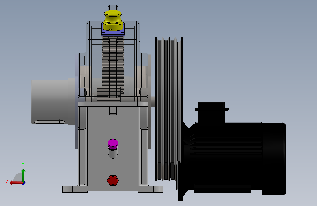Pick the gearbox's left mounting foot
Viewport: 317px width, 206px height.
click(x=75, y=190)
